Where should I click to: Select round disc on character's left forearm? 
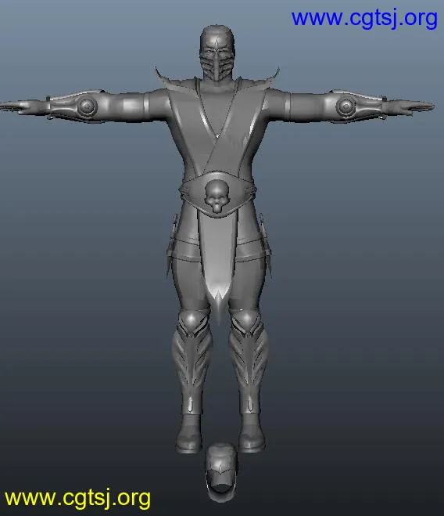(346, 106)
